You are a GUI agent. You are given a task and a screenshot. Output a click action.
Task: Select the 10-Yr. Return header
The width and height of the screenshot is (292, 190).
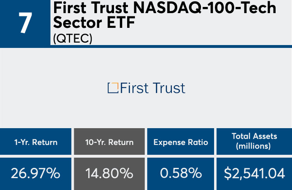pyautogui.click(x=109, y=142)
